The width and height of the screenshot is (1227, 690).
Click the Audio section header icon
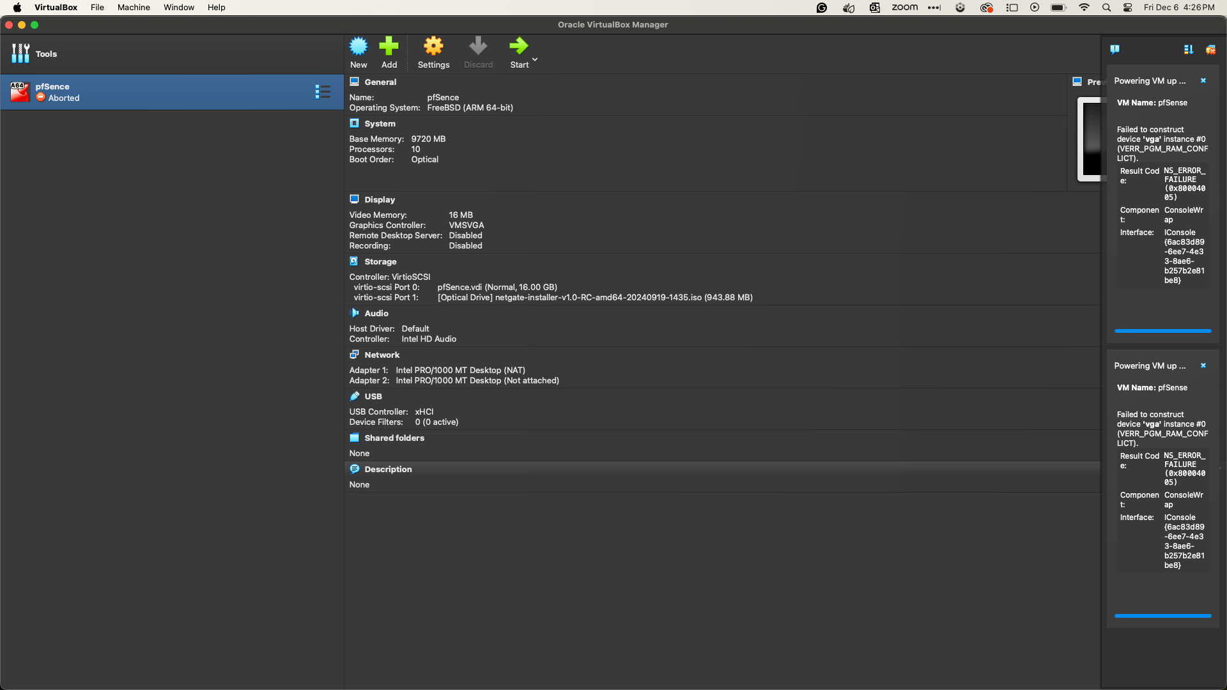coord(354,313)
